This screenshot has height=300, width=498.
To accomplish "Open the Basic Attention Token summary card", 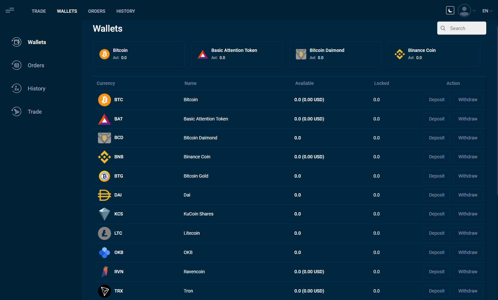I will (x=237, y=54).
